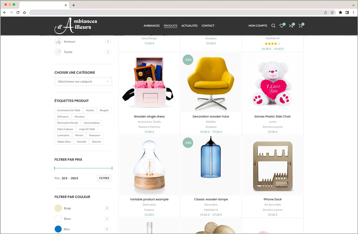Image resolution: width=358 pixels, height=234 pixels.
Task: Bookmark page with star icon
Action: click(x=332, y=12)
